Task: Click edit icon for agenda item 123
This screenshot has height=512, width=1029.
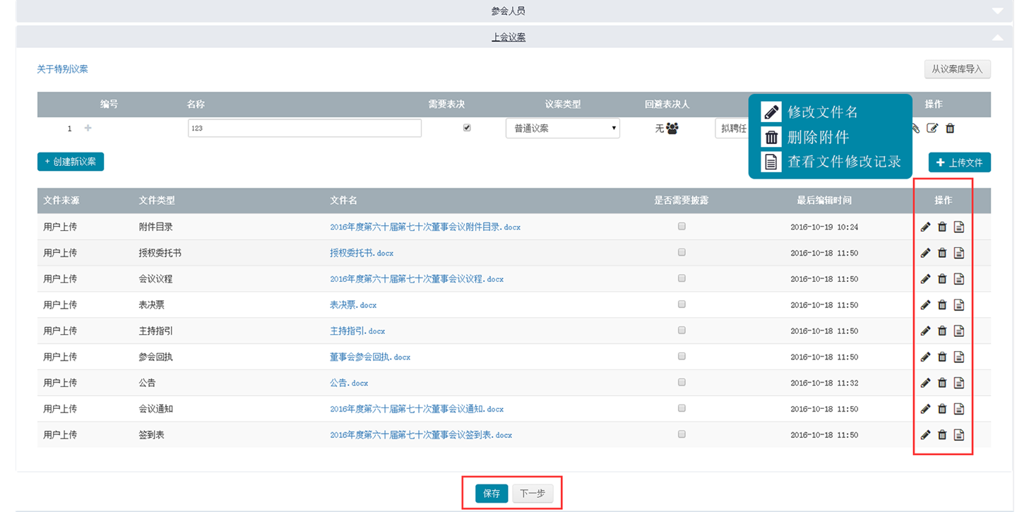Action: pos(932,128)
